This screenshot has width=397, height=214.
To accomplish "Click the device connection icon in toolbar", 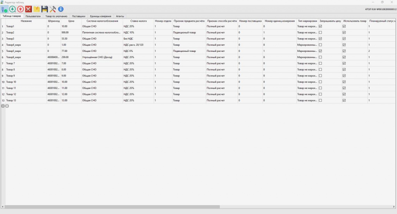I will tap(4, 9).
